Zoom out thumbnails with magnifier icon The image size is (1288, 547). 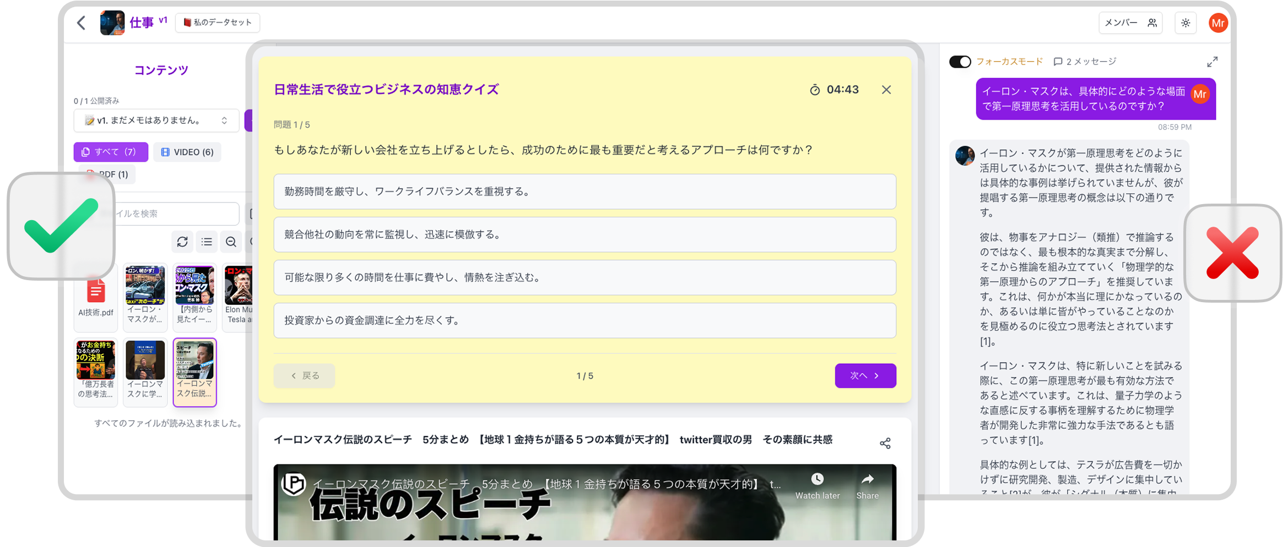point(231,242)
